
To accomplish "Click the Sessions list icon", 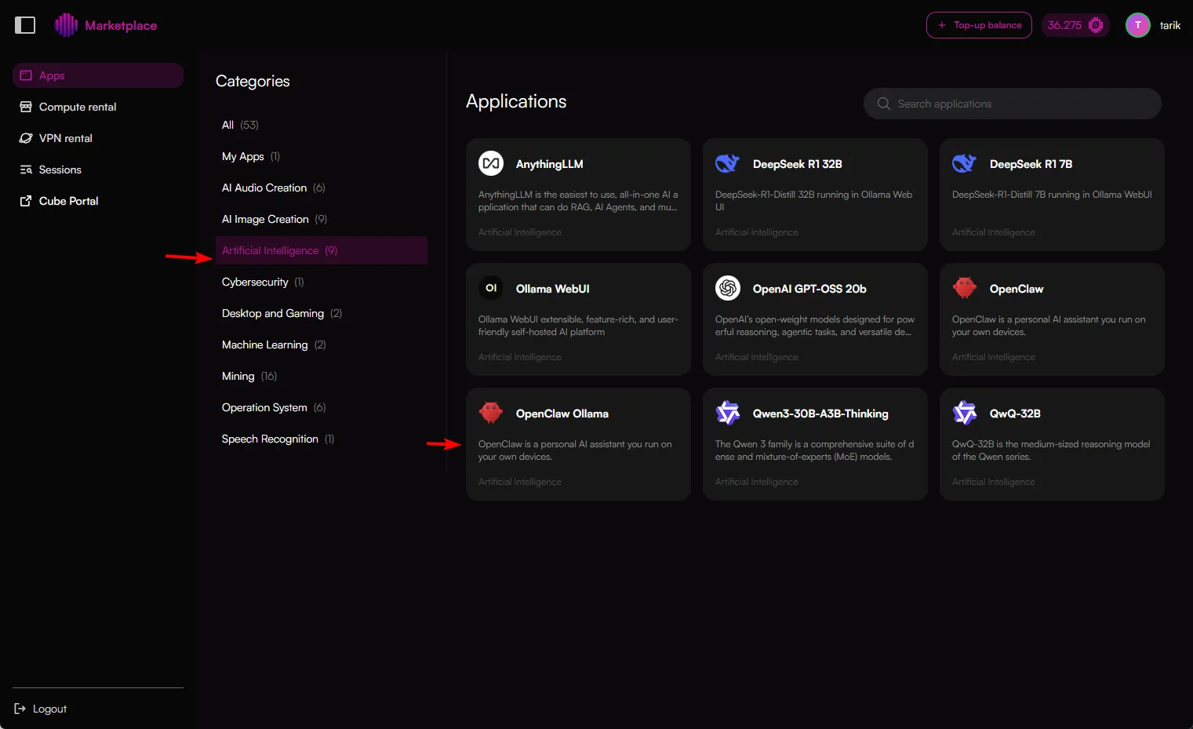I will point(26,169).
